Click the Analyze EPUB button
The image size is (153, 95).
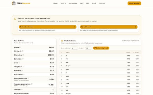click(134, 3)
